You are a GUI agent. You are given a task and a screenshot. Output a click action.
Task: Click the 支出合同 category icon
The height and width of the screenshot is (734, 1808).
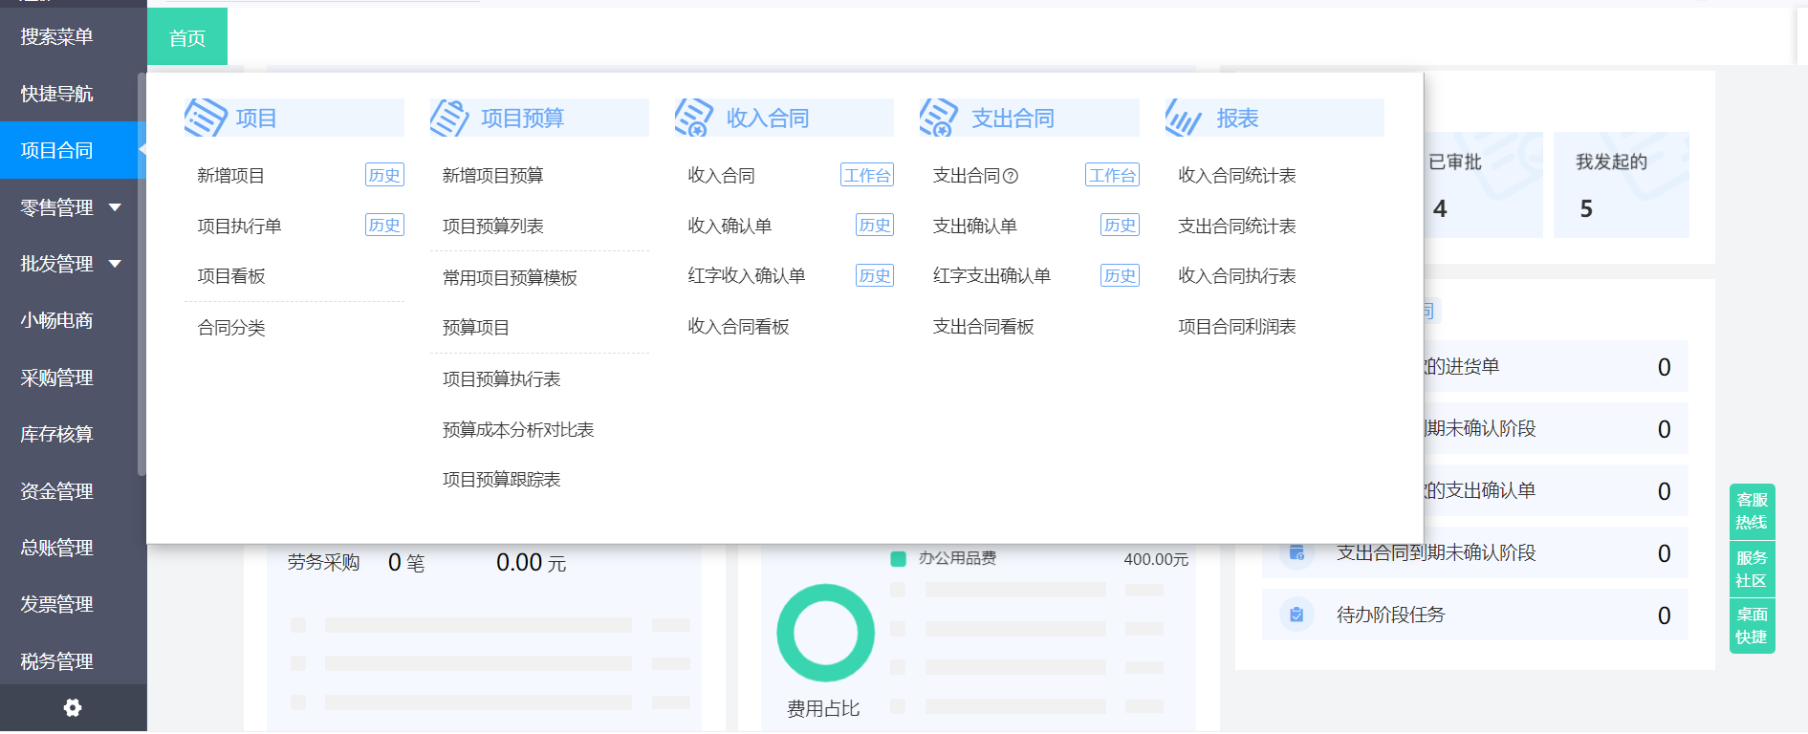(x=939, y=118)
